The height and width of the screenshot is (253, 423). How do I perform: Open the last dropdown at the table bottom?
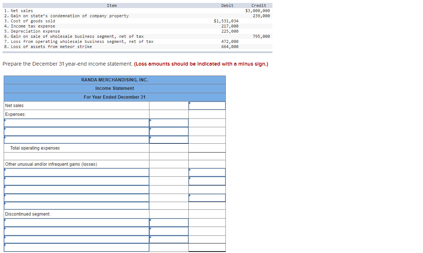point(77,247)
